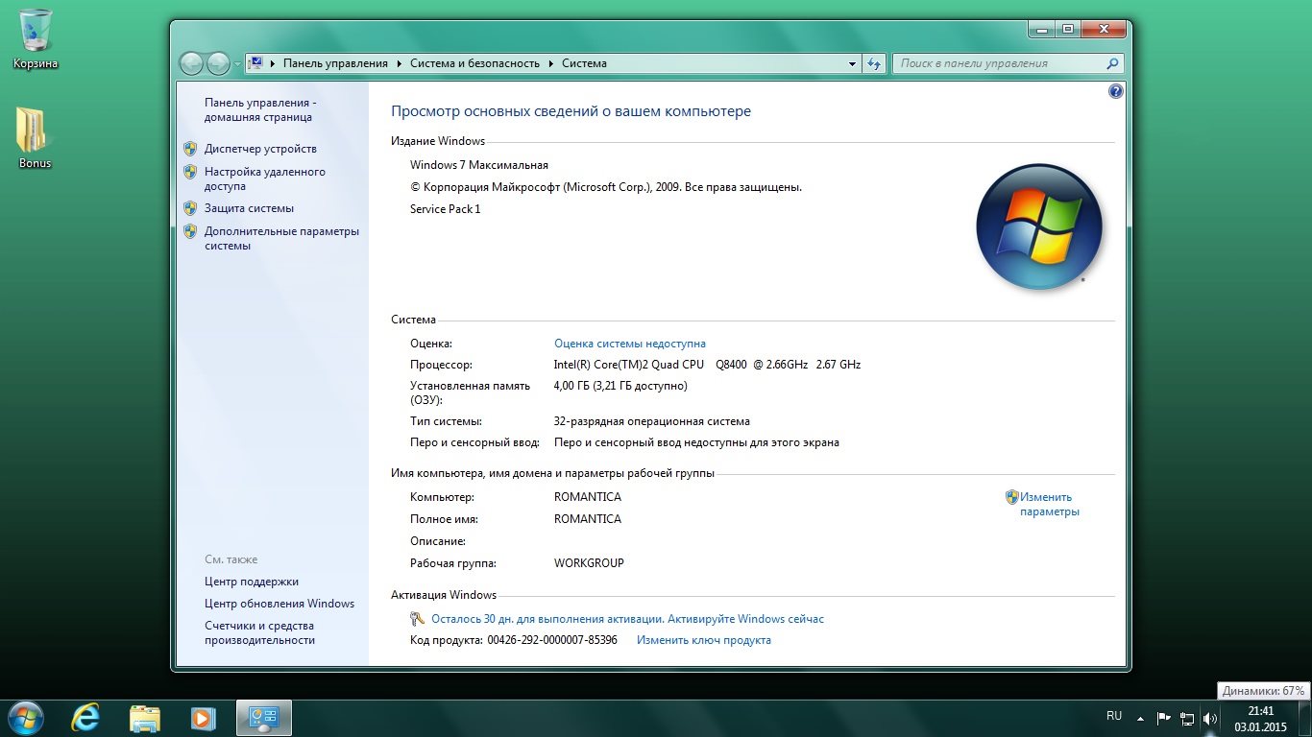Screen dimensions: 1312x737
Task: Click the magnifier search icon
Action: point(1112,63)
